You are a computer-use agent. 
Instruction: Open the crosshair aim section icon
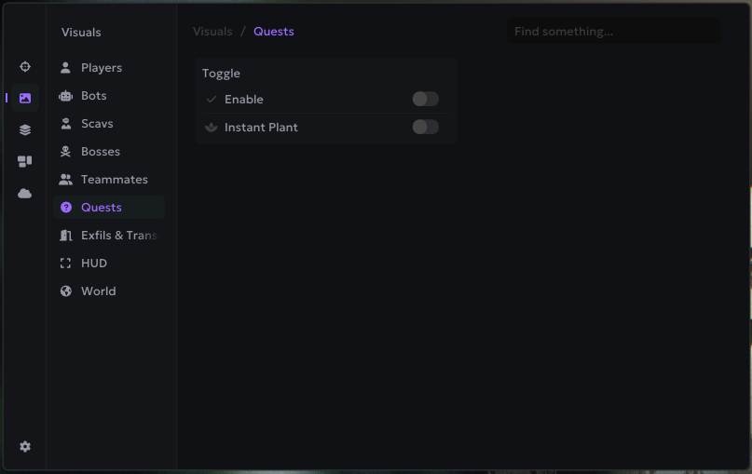[x=25, y=67]
